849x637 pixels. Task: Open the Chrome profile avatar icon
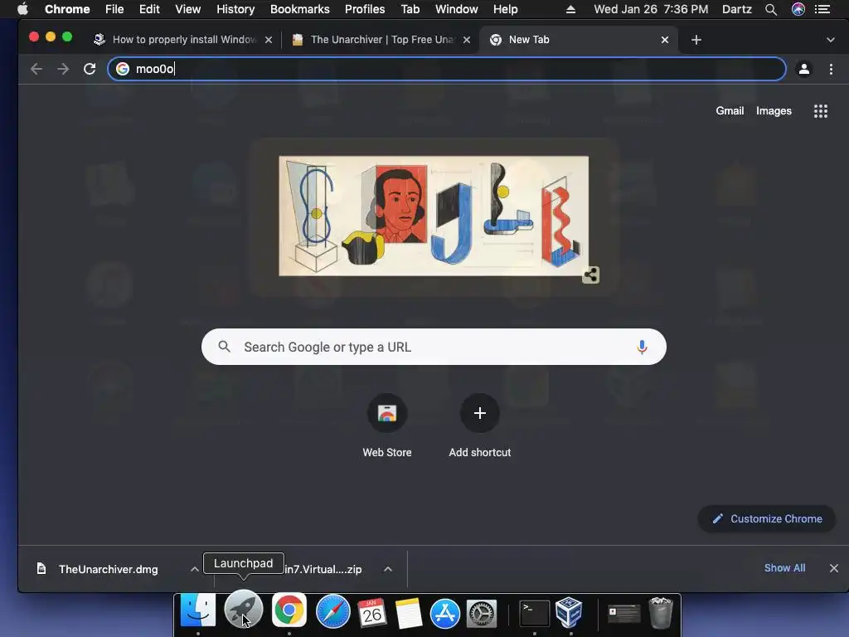804,69
